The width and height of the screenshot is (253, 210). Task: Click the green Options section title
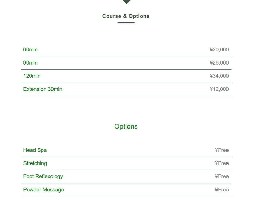tap(126, 126)
